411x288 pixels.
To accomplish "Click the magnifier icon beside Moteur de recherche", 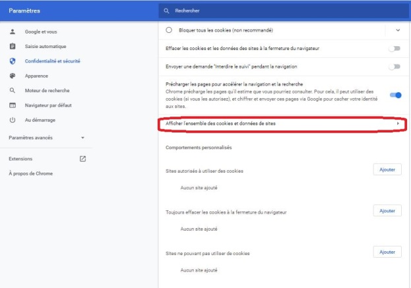I will click(x=13, y=90).
